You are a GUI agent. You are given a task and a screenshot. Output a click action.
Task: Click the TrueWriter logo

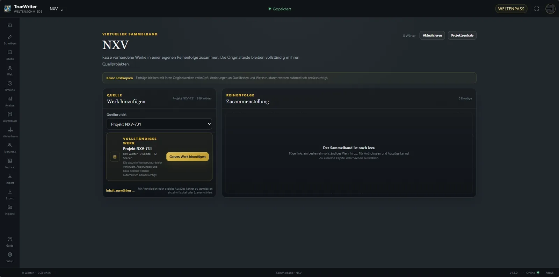pyautogui.click(x=7, y=9)
